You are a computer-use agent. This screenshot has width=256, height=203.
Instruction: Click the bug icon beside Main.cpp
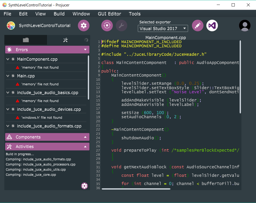(x=13, y=76)
